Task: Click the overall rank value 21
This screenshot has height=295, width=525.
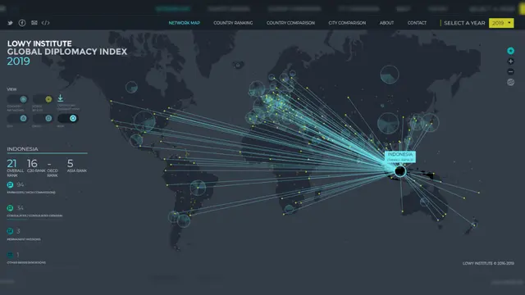Action: pos(11,164)
